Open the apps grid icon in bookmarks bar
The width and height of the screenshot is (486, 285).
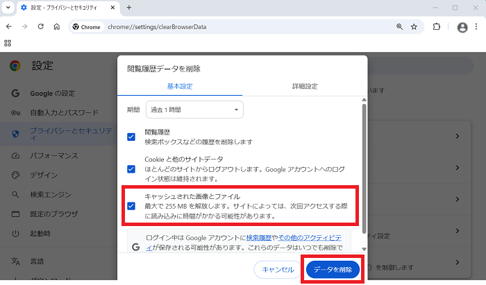(x=8, y=43)
